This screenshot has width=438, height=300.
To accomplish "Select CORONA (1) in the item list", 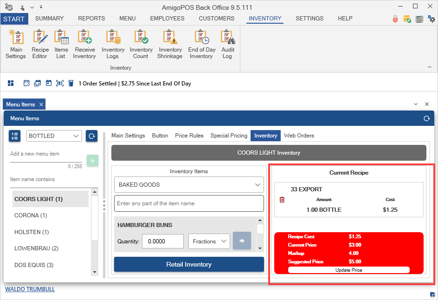I will (x=31, y=215).
